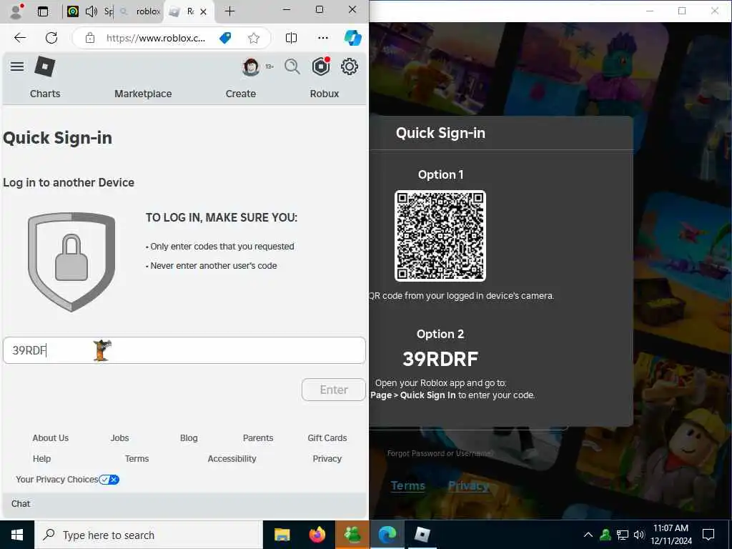
Task: Go to Roblox home via logo
Action: (x=45, y=66)
